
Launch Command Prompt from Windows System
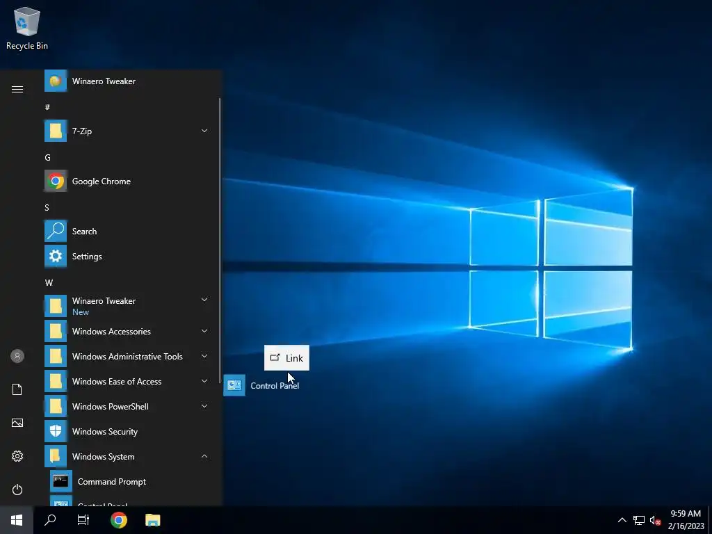pos(112,481)
